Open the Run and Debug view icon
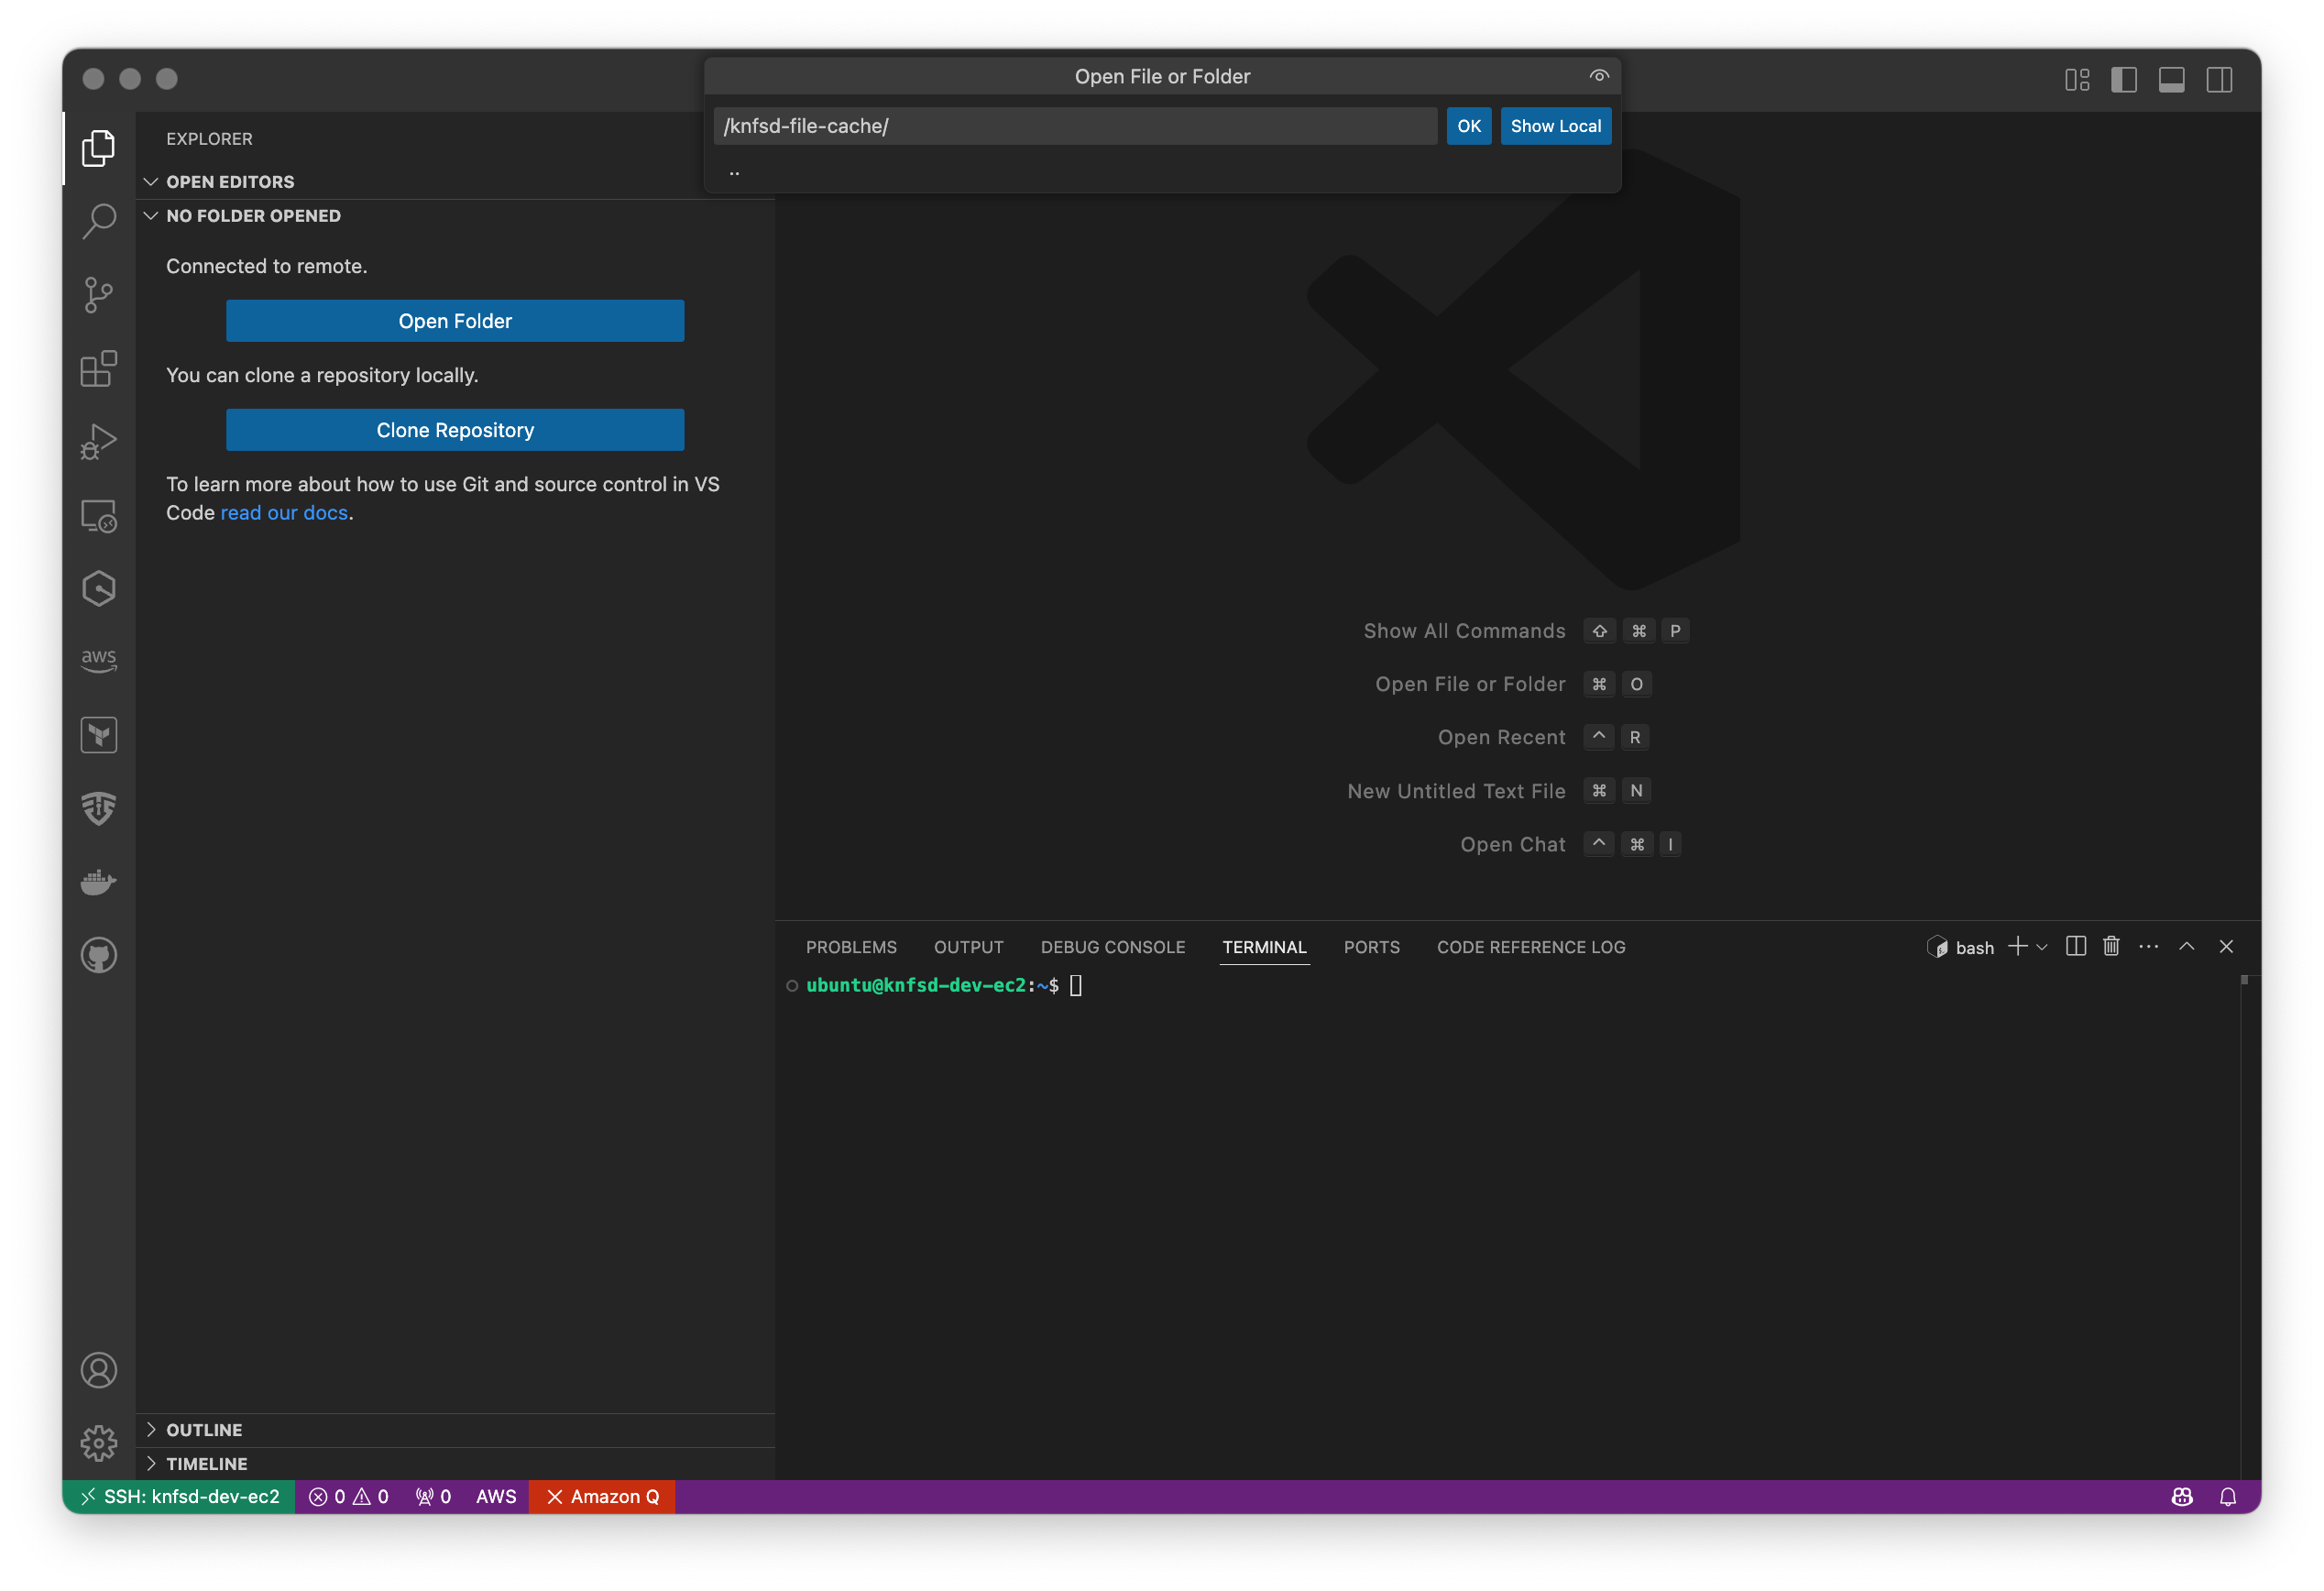The image size is (2324, 1591). click(98, 442)
